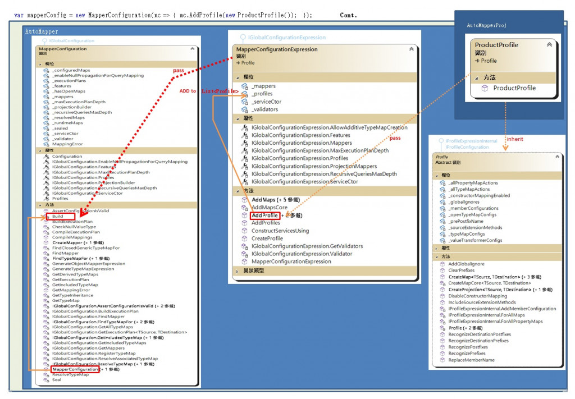The image size is (575, 399).
Task: Open IProfileConfiguration interface label
Action: coord(467,147)
